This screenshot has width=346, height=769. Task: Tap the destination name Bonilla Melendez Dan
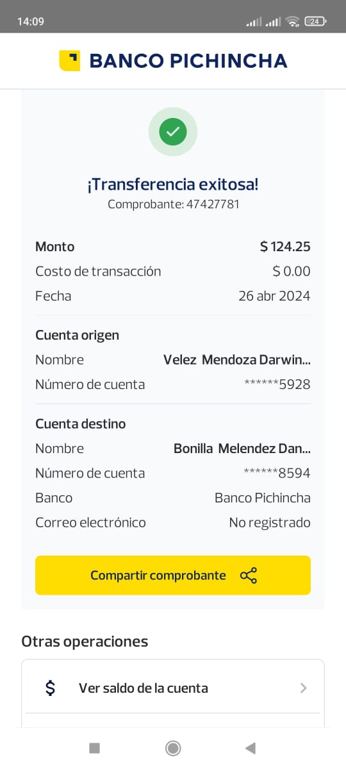(x=242, y=449)
